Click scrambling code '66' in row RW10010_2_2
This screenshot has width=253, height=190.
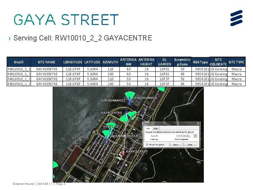[x=182, y=84]
